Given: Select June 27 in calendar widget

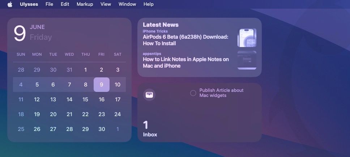Looking at the screenshot, I should tap(53, 129).
